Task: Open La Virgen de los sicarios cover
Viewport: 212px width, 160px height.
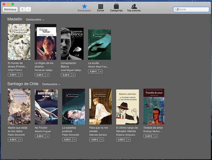Action: (45, 42)
